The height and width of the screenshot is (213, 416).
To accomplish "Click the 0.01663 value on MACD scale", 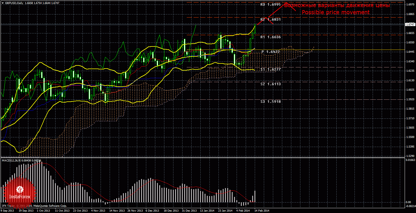I will 410,160.
